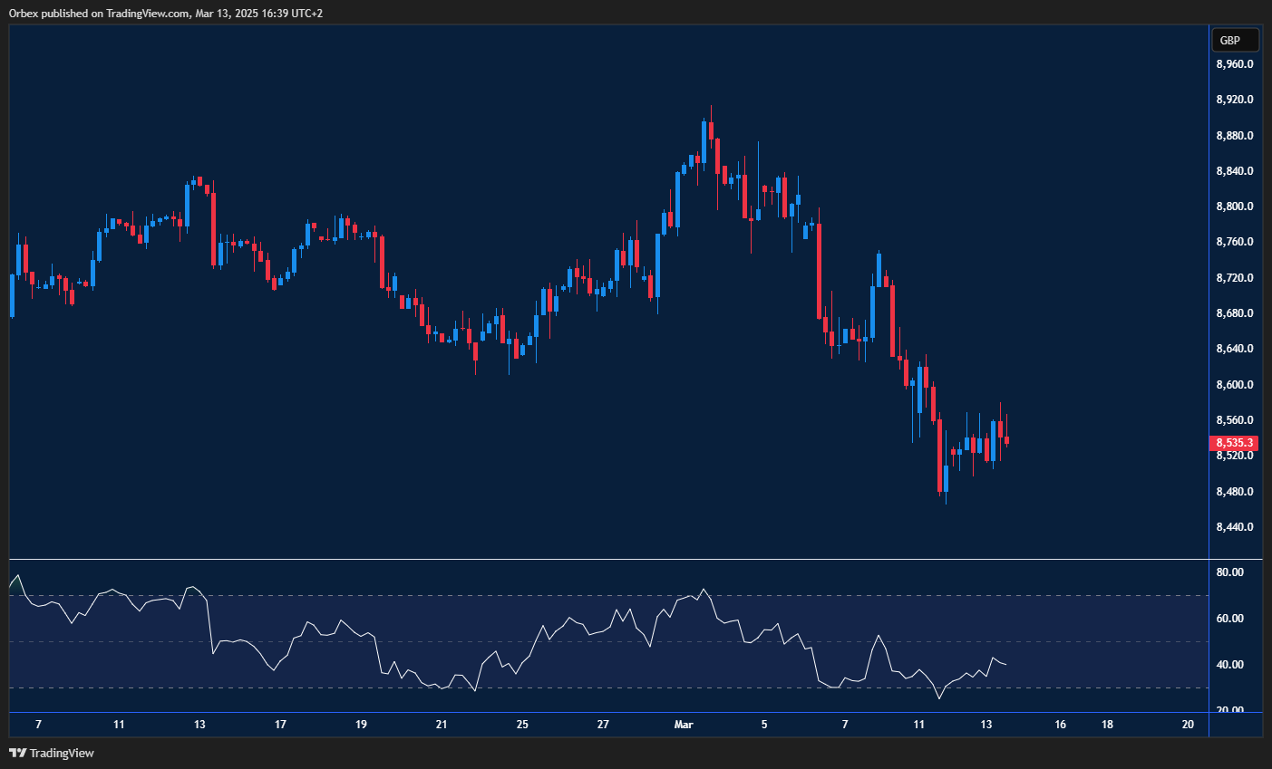Image resolution: width=1272 pixels, height=769 pixels.
Task: Toggle the 8,535.3 price flag visibility
Action: pyautogui.click(x=1232, y=443)
